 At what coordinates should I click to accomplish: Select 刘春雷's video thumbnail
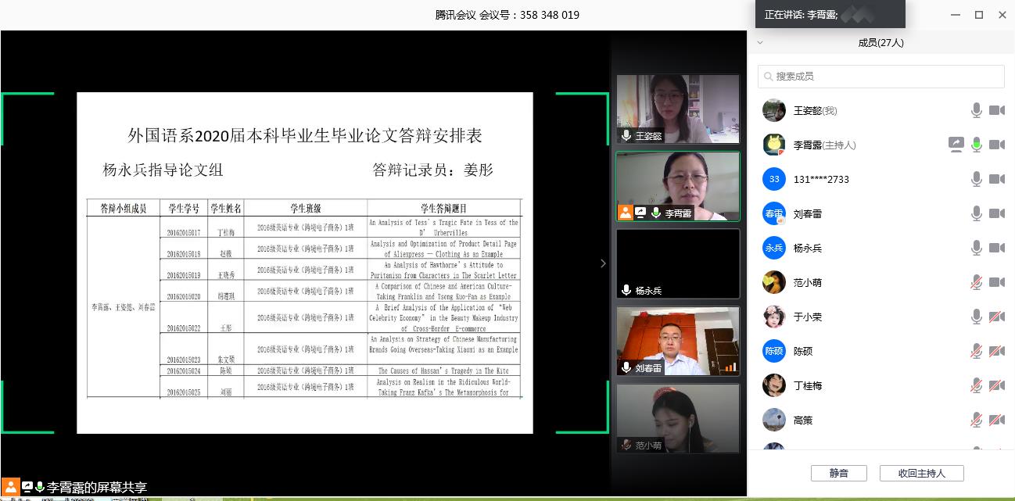point(677,342)
